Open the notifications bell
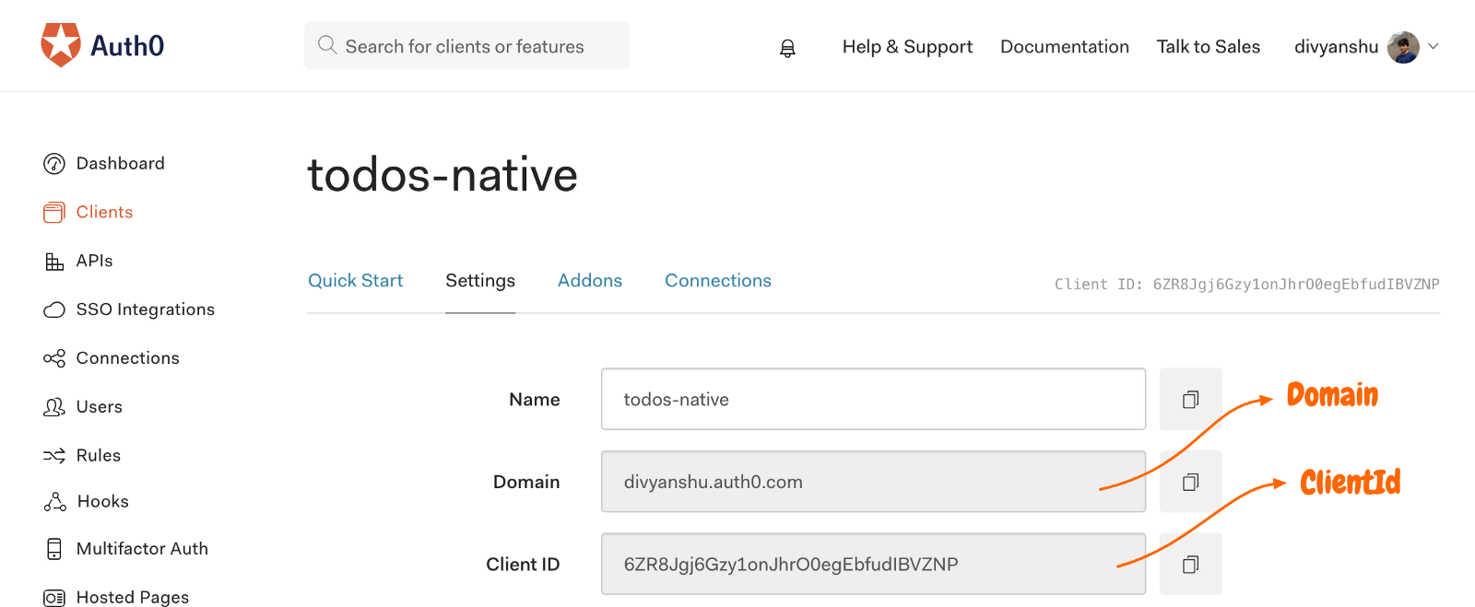The image size is (1475, 607). tap(787, 48)
